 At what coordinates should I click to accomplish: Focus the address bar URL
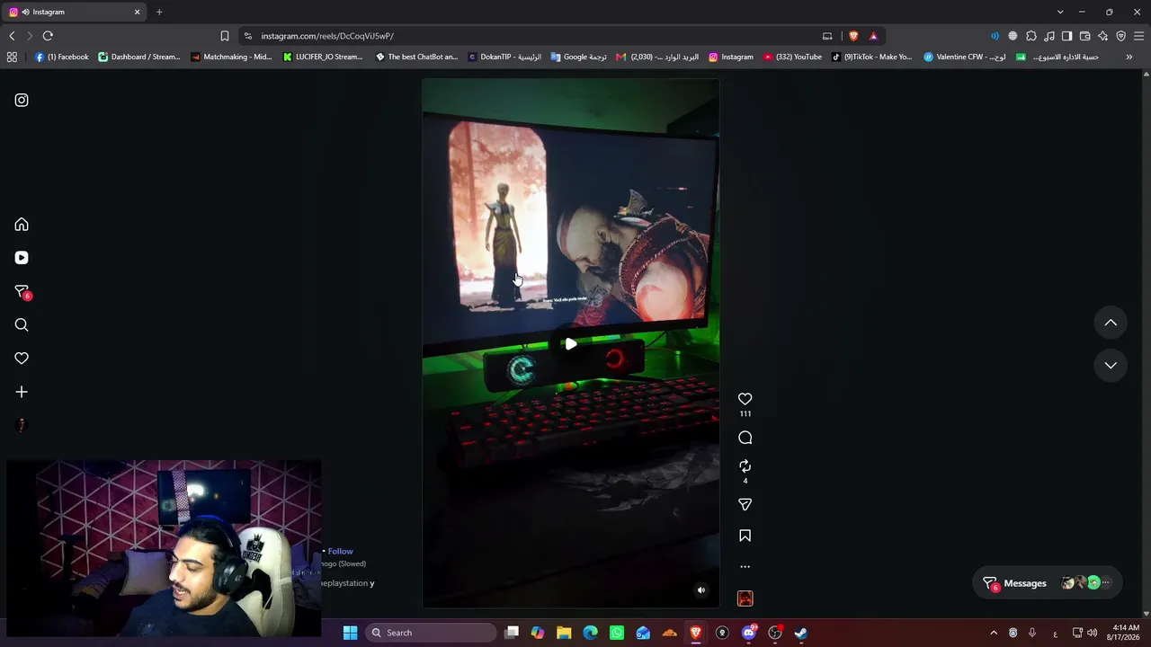pyautogui.click(x=327, y=36)
